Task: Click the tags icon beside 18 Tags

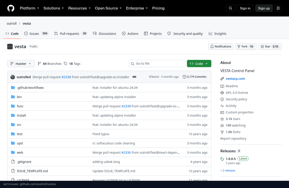Action: (65, 64)
